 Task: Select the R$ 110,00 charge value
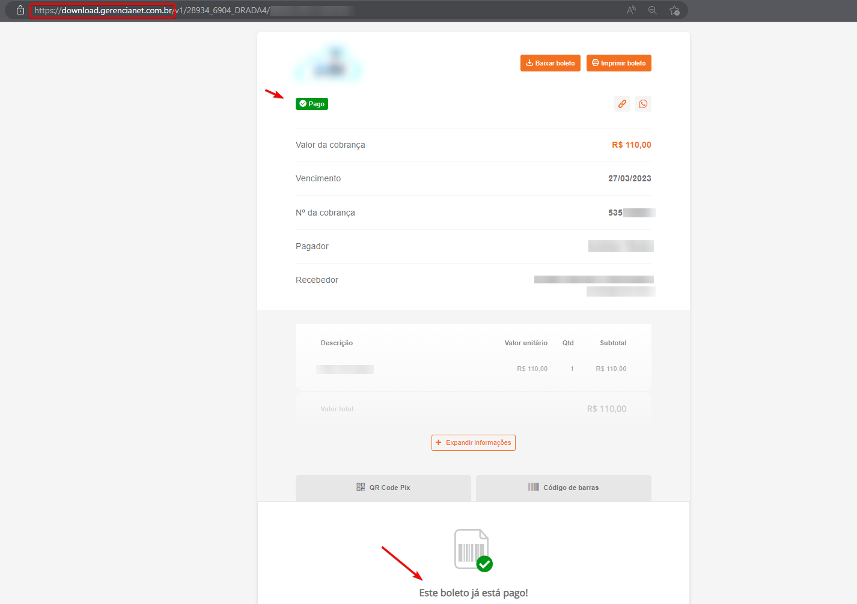(x=632, y=145)
